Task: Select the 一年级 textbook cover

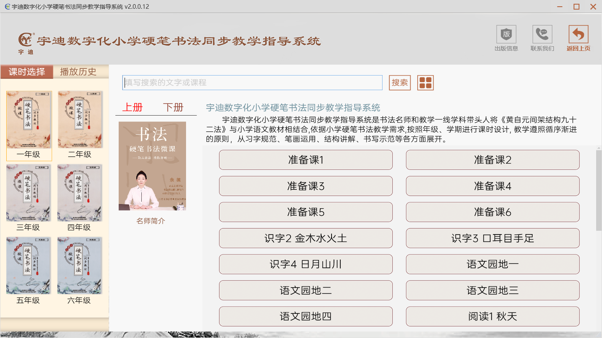Action: click(x=29, y=120)
